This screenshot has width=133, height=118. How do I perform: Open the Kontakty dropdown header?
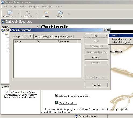pyautogui.click(x=5, y=86)
